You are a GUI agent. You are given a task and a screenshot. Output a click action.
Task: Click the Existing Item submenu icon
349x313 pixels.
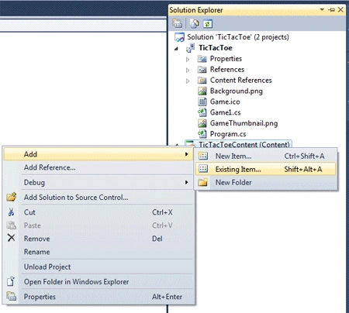[x=203, y=169]
